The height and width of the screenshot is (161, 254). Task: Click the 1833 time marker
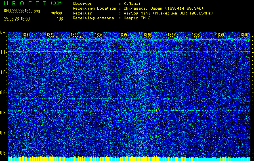(x=75, y=35)
